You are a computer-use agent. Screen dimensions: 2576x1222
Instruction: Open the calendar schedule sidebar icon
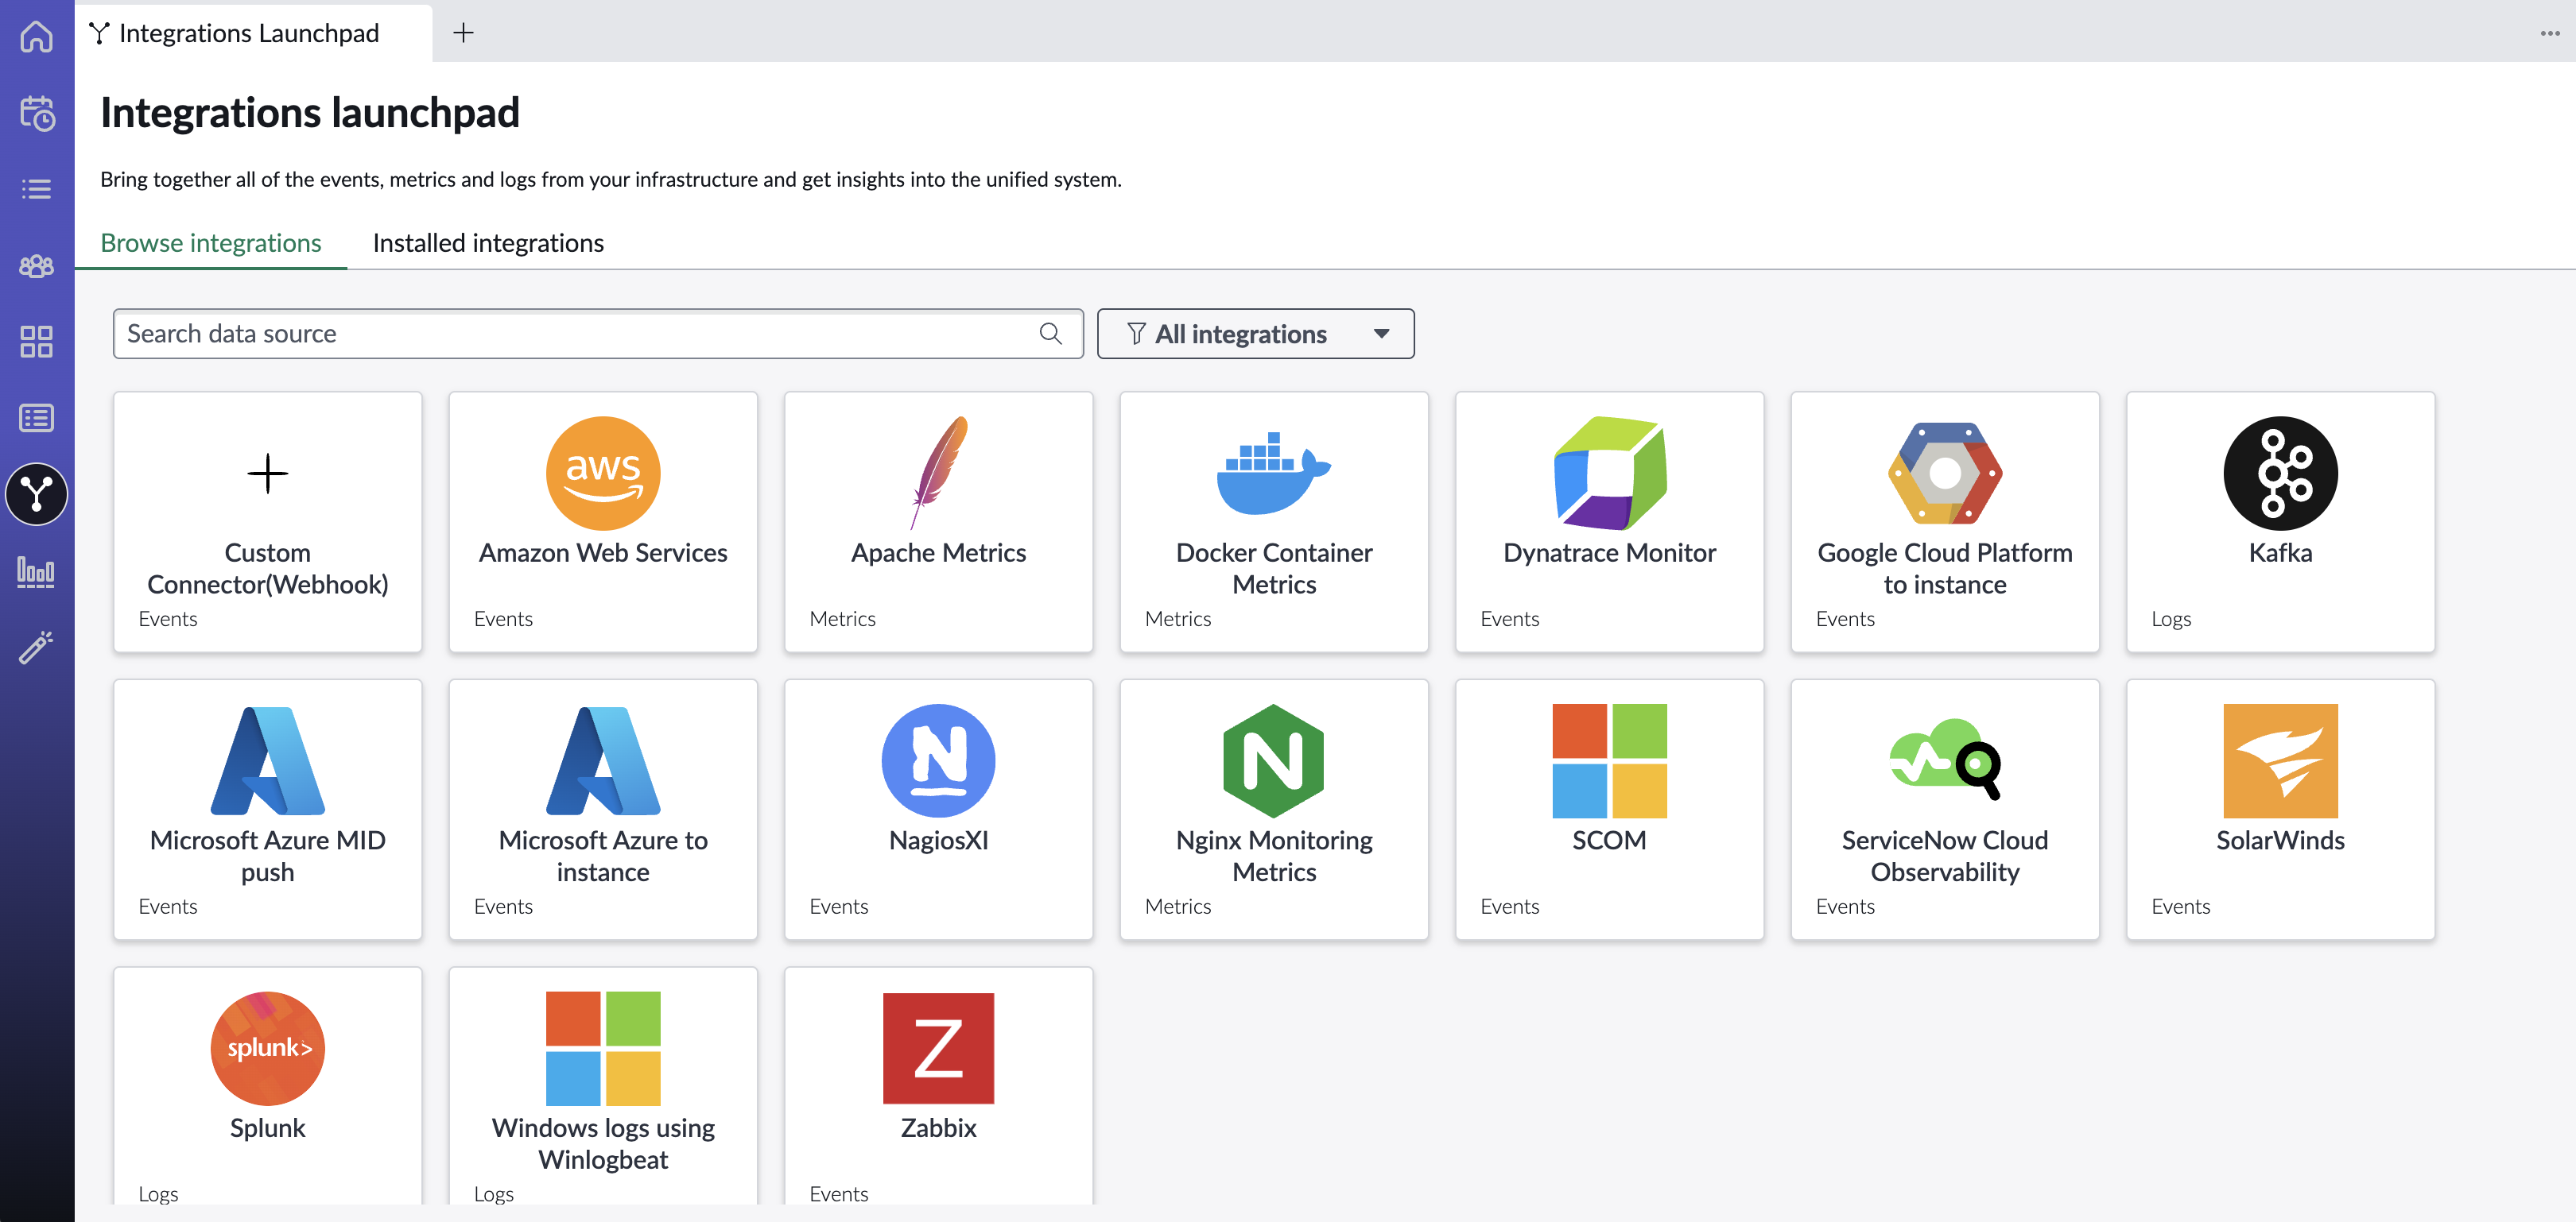pyautogui.click(x=37, y=112)
